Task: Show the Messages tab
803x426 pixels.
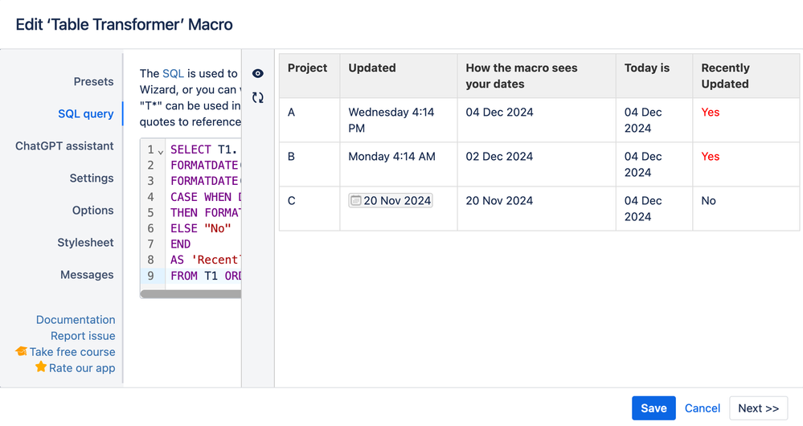Action: (x=87, y=274)
